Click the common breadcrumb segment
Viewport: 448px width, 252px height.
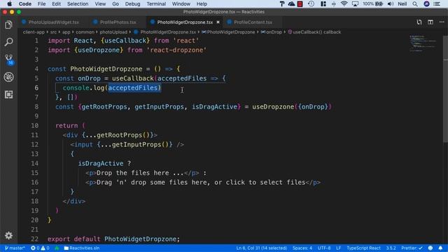pos(85,32)
